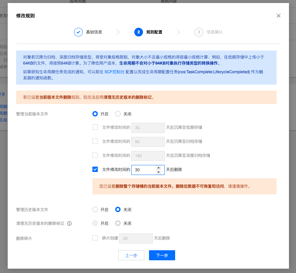Enable 沉降至低频存储 checkbox

pyautogui.click(x=95, y=127)
